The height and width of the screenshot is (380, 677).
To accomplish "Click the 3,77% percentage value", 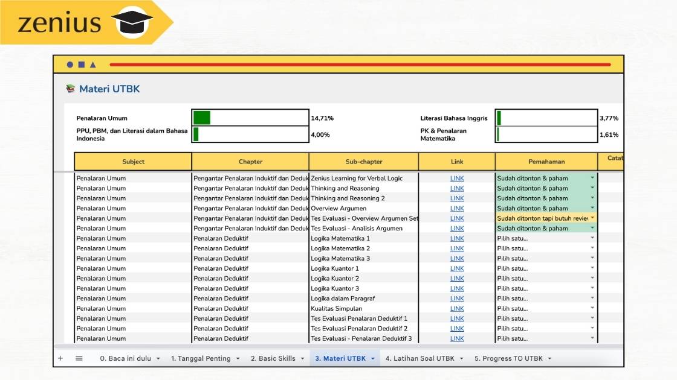I will [609, 118].
